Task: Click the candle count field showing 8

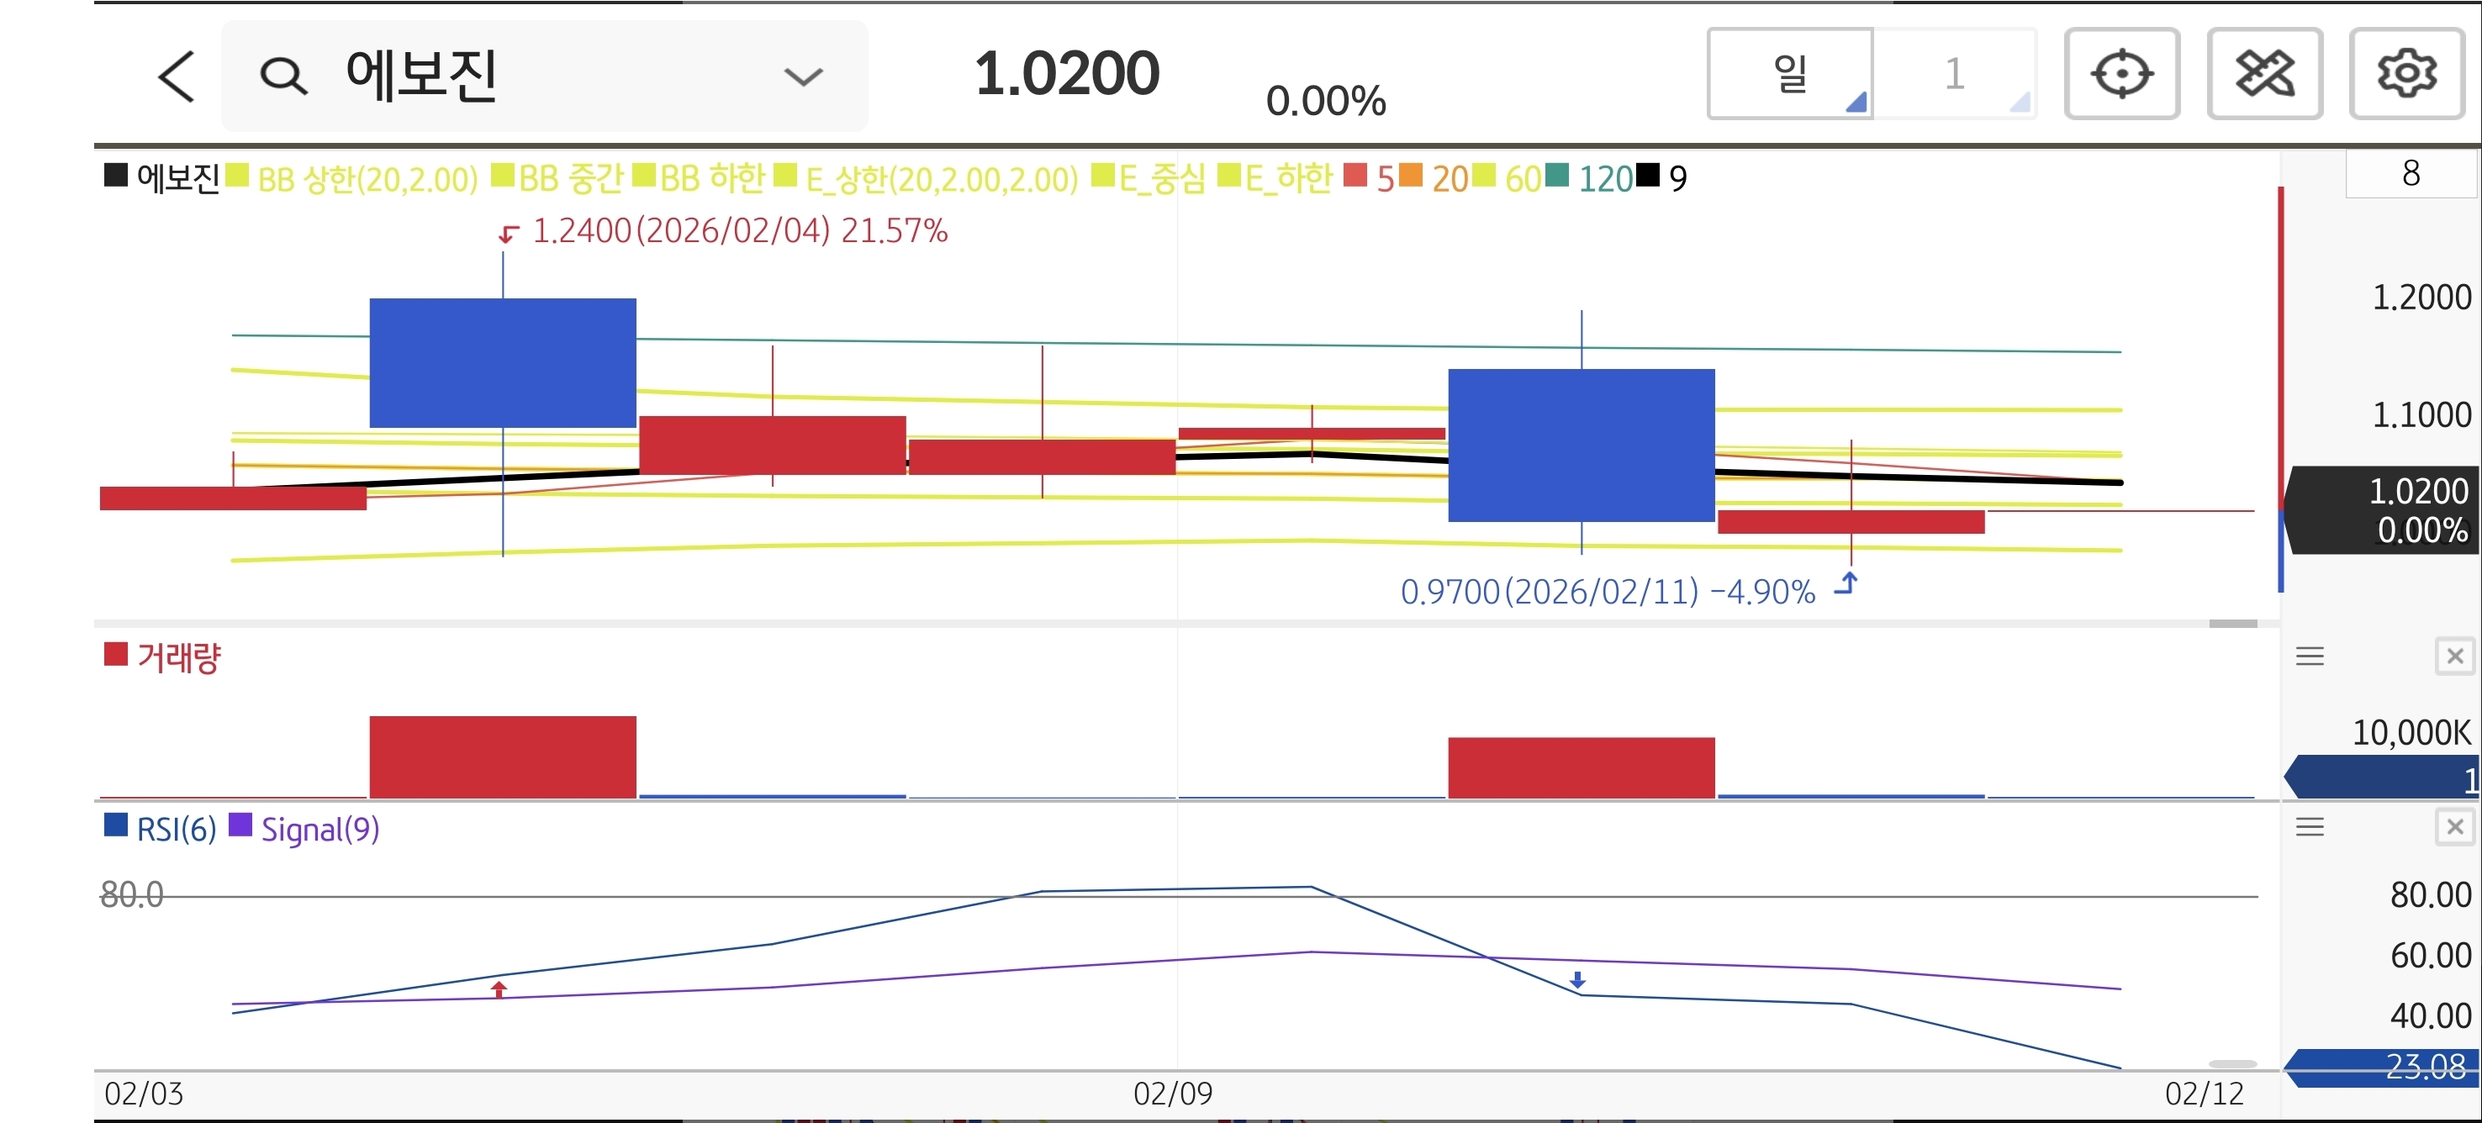Action: point(2410,174)
